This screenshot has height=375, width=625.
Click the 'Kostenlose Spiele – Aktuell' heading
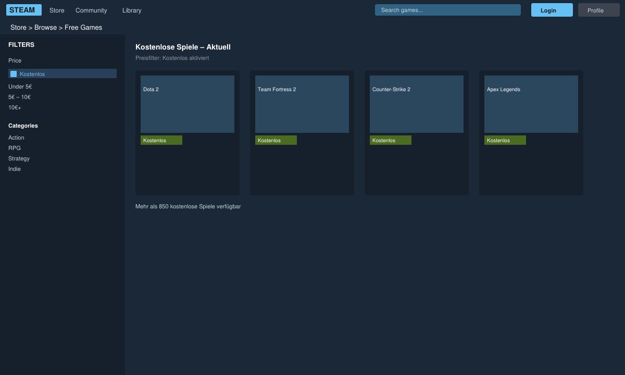tap(183, 47)
